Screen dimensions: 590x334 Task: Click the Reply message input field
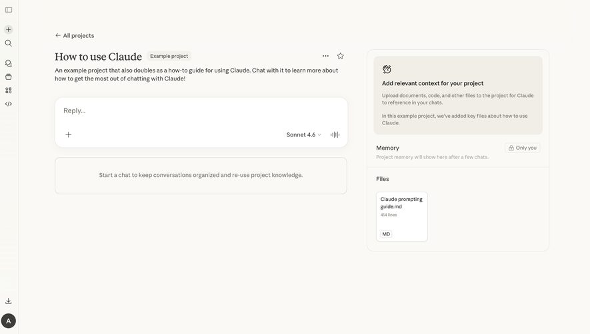pyautogui.click(x=201, y=111)
